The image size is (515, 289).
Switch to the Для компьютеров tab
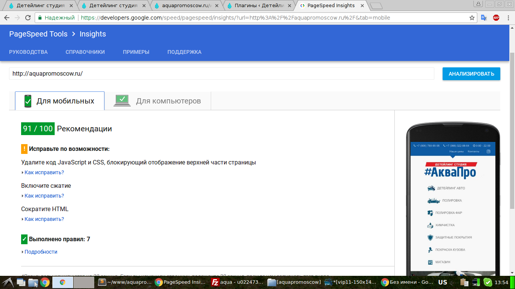tap(158, 100)
